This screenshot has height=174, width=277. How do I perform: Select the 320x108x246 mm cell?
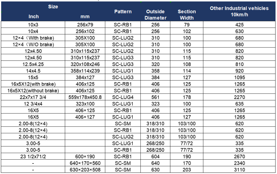(x=85, y=64)
